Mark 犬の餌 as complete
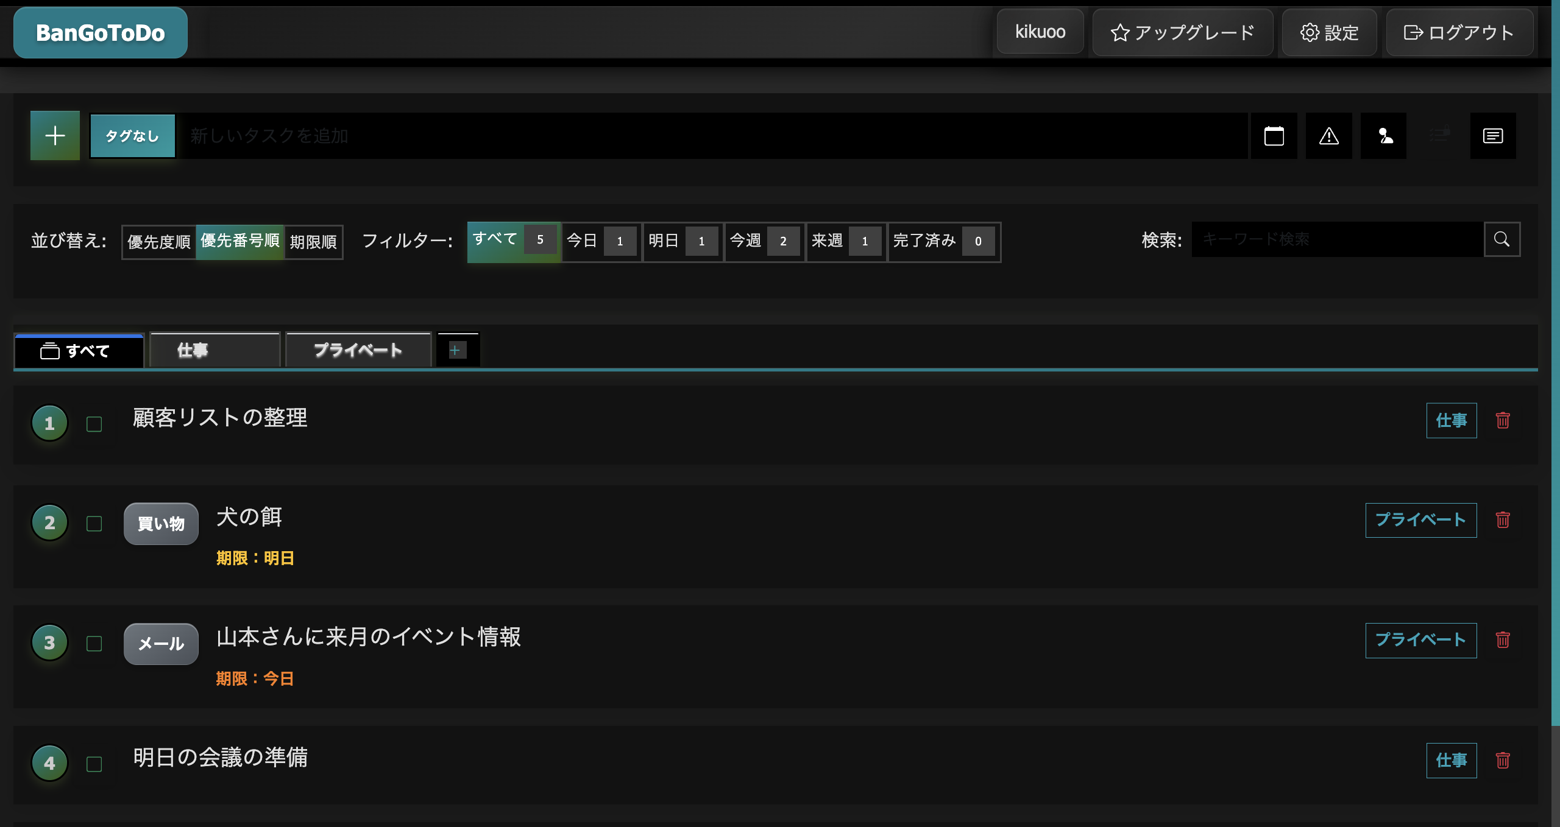This screenshot has height=827, width=1560. coord(94,523)
